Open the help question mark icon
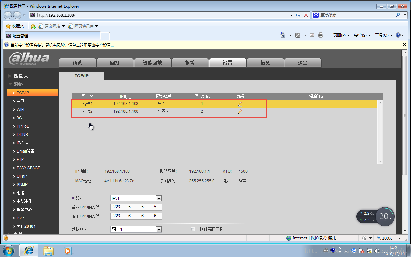 pos(398,35)
